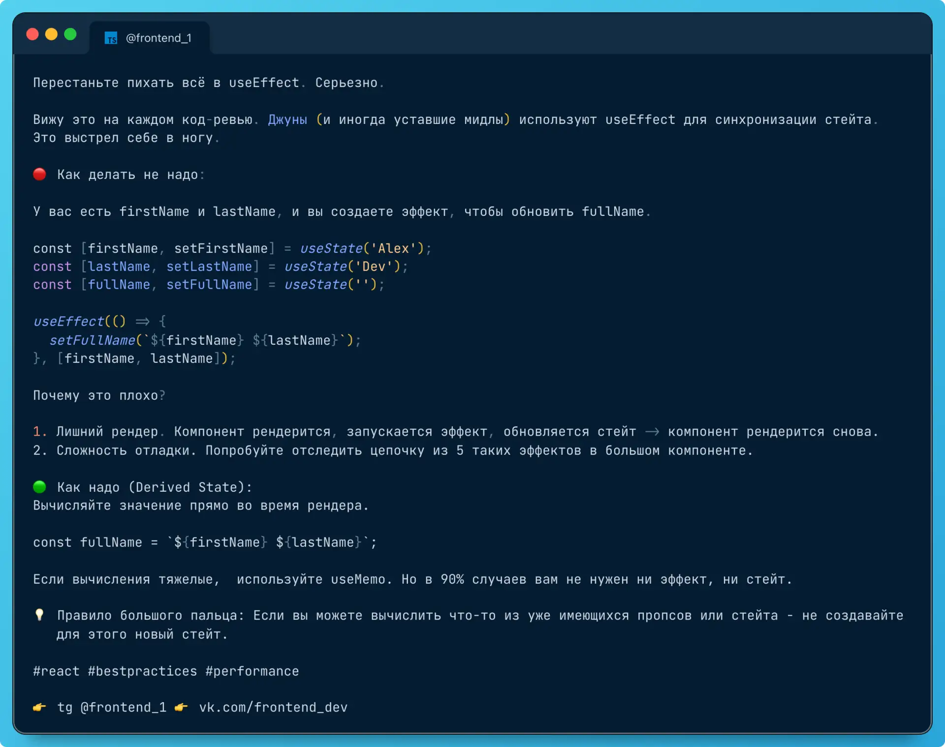Open the vk.com/frontend_dev link

click(273, 707)
